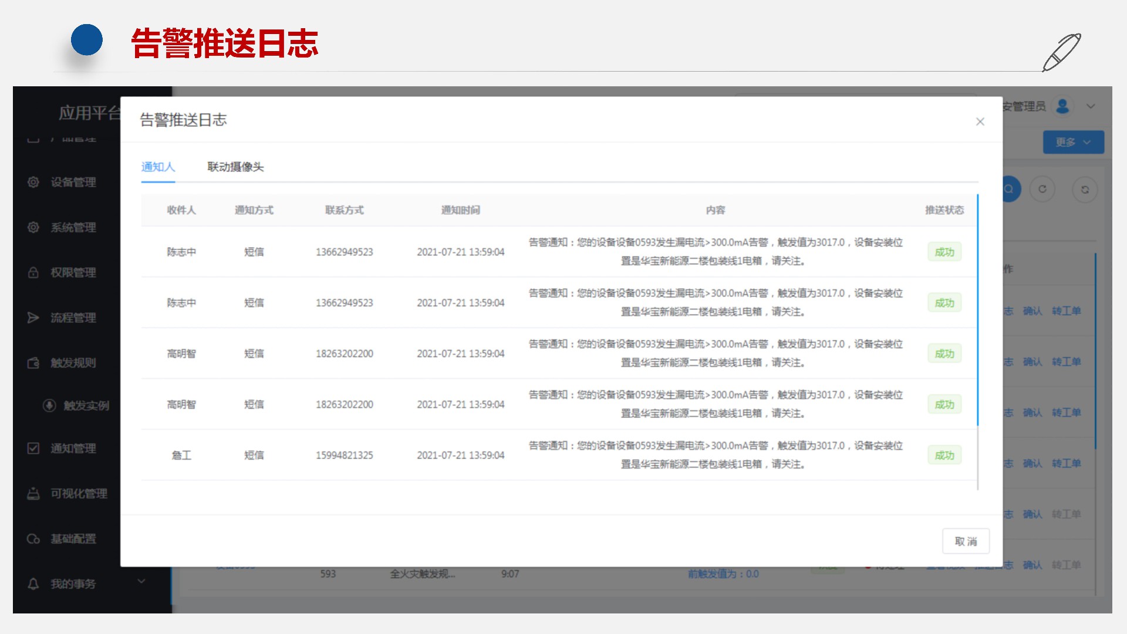Screen dimensions: 1127x634
Task: Select the 通知人 tab
Action: tap(158, 167)
